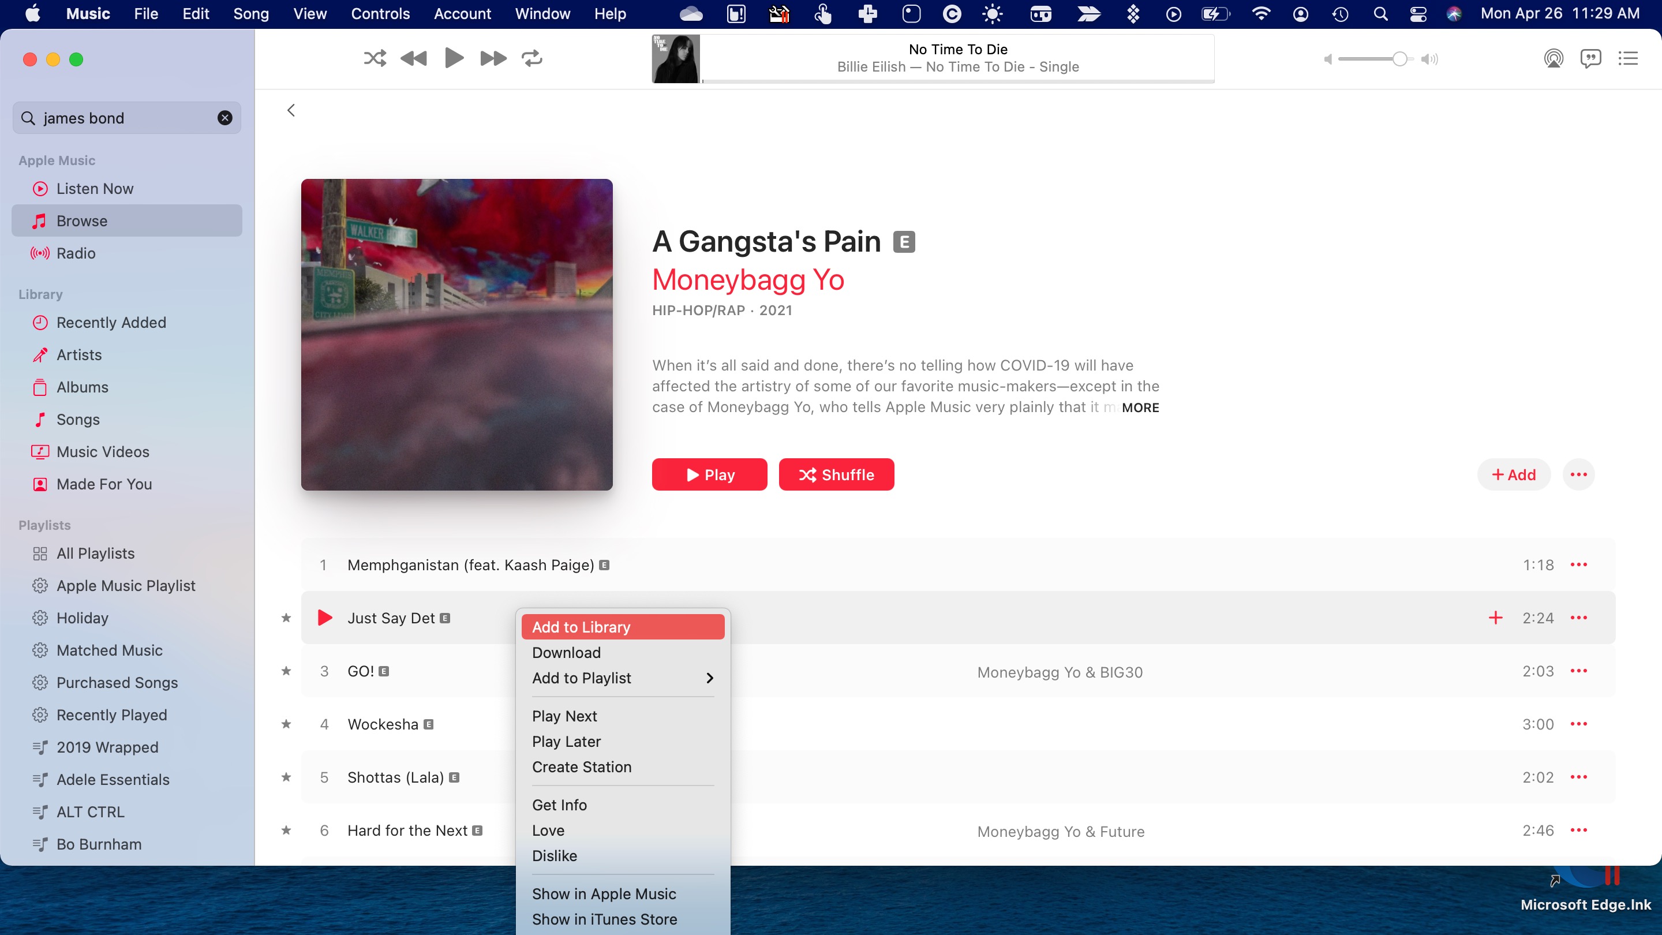This screenshot has width=1662, height=935.
Task: Click popularity star next to GO!
Action: 286,671
